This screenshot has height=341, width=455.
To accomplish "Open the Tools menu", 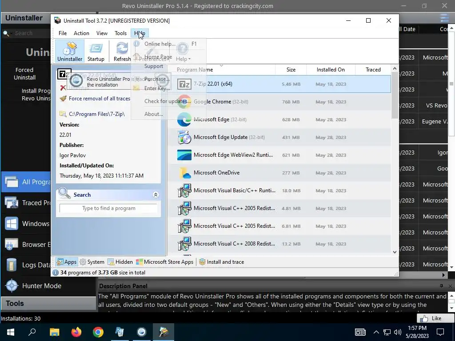I will coord(120,33).
